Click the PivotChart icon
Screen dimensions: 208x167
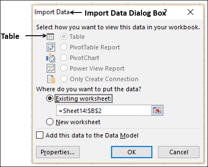point(51,58)
